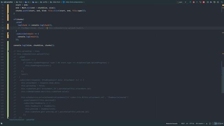Click the 'LF' line separator status item
This screenshot has height=126, width=224.
(x=187, y=124)
